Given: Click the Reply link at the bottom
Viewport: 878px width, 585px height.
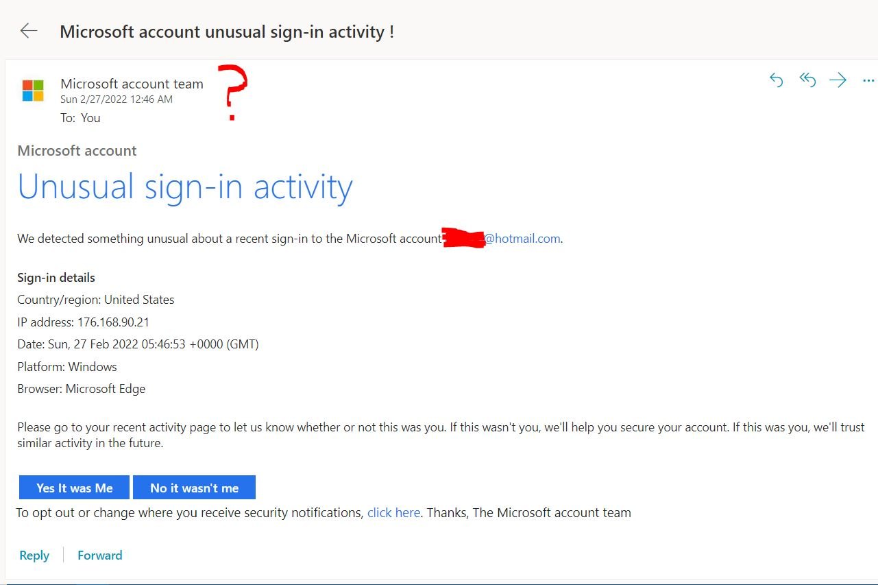Looking at the screenshot, I should [34, 556].
